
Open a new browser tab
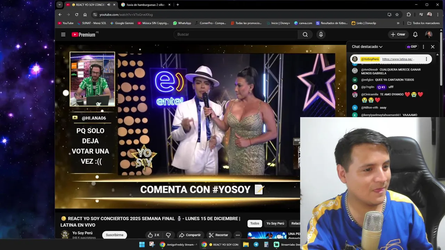(x=178, y=5)
